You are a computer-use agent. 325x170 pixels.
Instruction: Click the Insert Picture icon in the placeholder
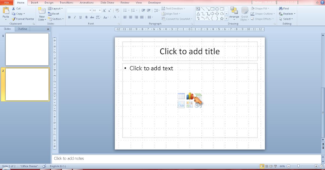pos(181,104)
